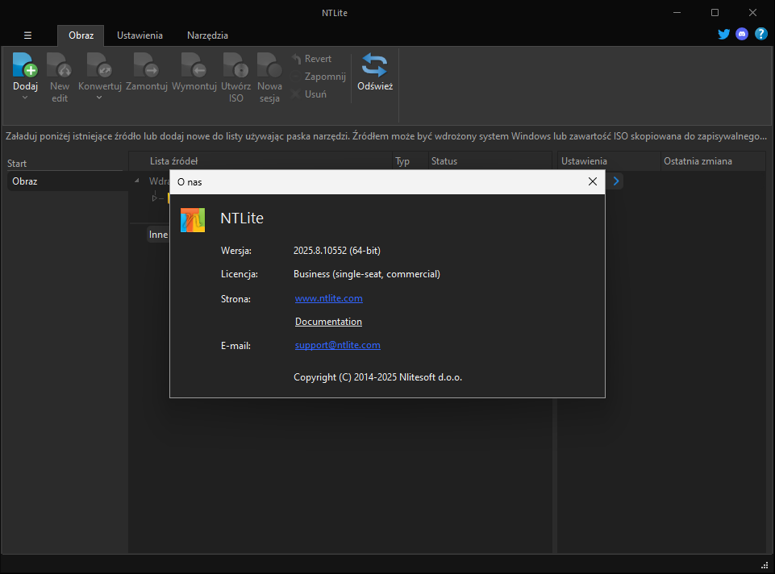775x574 pixels.
Task: Click the resize grip in status bar
Action: 765,566
